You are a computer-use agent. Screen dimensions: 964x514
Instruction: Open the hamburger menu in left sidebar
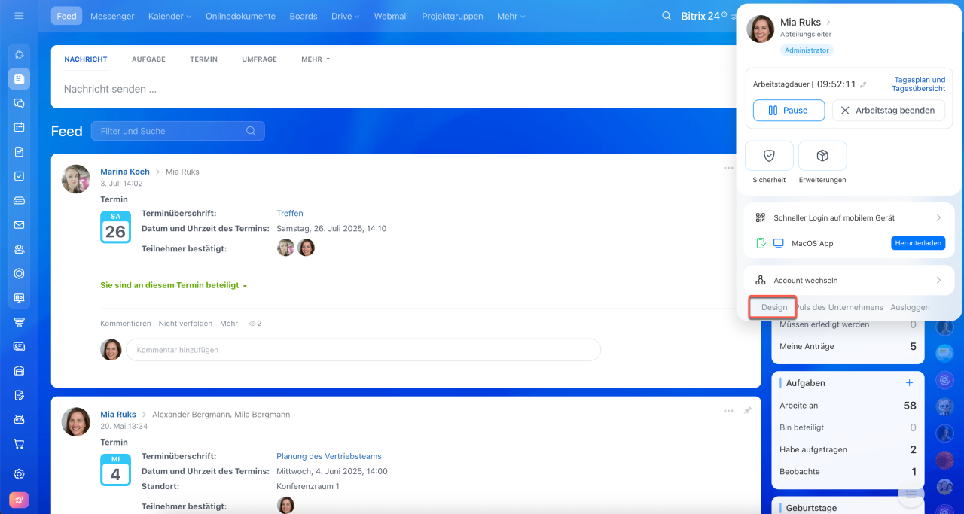pos(20,16)
